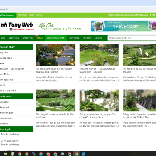Image resolution: width=156 pixels, height=156 pixels.
Task: Open the KIẾN THỨC menu item
Action: pyautogui.click(x=74, y=38)
